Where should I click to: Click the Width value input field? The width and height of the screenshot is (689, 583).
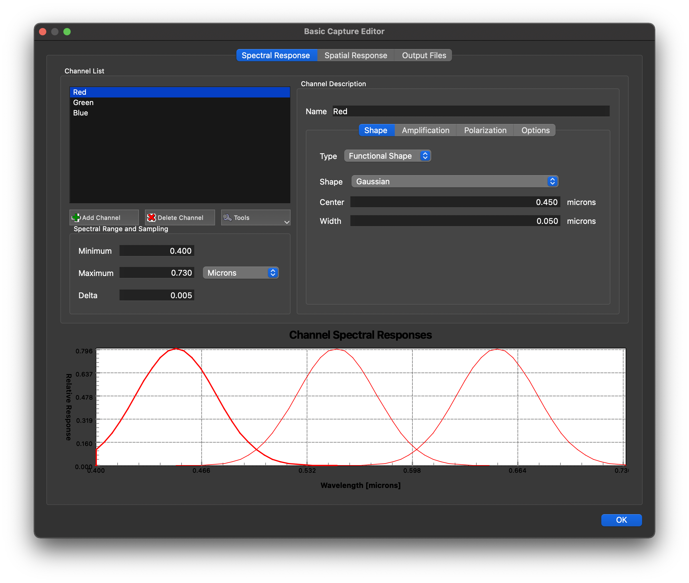[455, 221]
